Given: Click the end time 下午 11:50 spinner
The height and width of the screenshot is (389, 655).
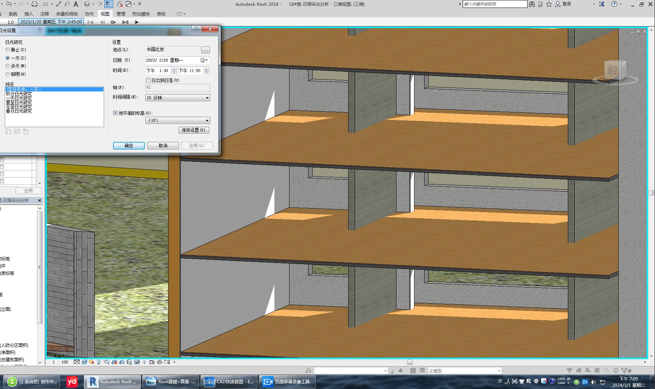Looking at the screenshot, I should click(206, 71).
